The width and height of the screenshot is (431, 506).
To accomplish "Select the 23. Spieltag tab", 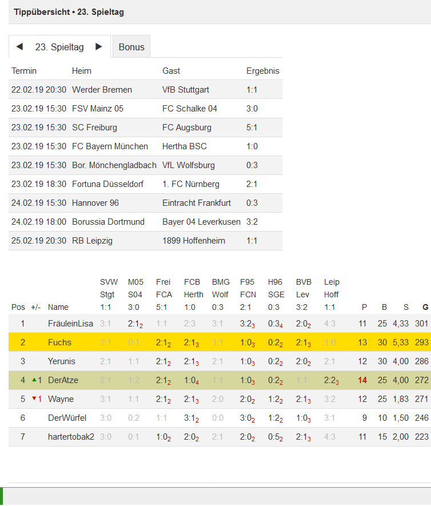I will pos(59,47).
